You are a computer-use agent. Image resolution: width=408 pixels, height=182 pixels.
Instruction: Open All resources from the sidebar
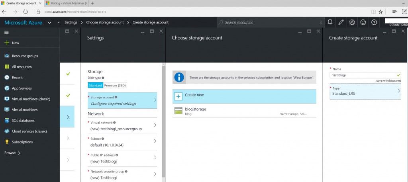click(x=22, y=67)
